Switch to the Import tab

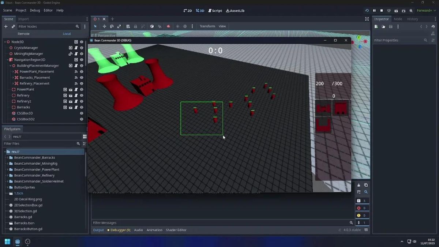(x=23, y=19)
